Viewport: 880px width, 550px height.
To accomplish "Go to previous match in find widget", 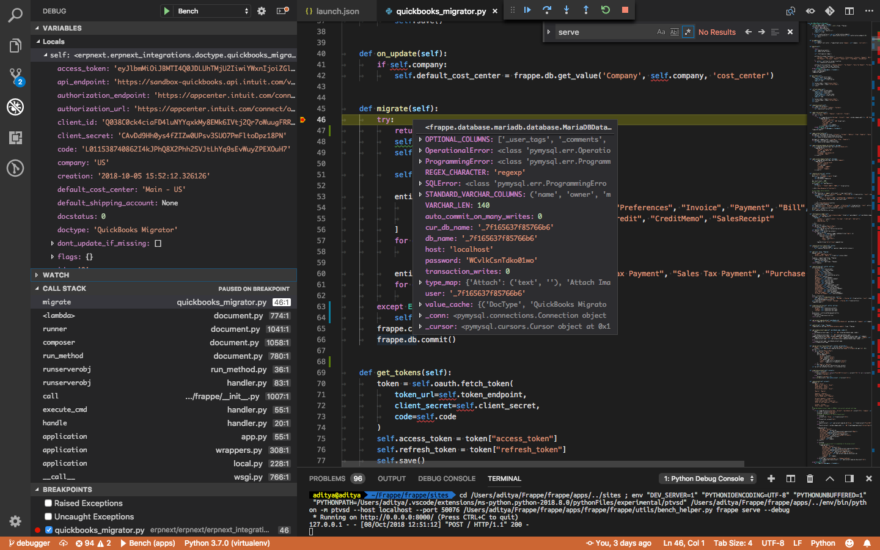I will pos(748,32).
